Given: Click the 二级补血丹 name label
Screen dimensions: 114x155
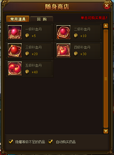Looking at the screenshot, I should 82,29.
